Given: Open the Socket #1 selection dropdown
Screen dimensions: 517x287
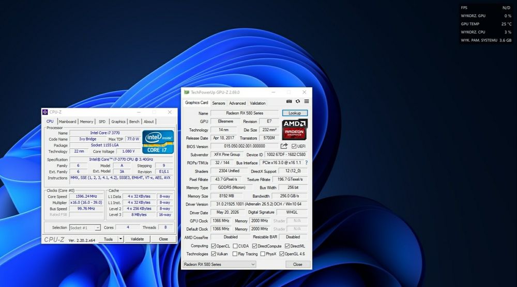Looking at the screenshot, I should (85, 228).
